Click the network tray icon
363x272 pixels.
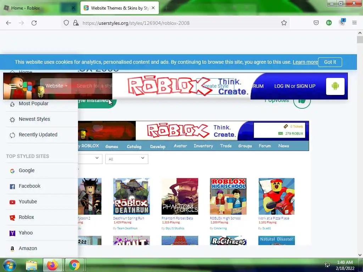coord(327,265)
